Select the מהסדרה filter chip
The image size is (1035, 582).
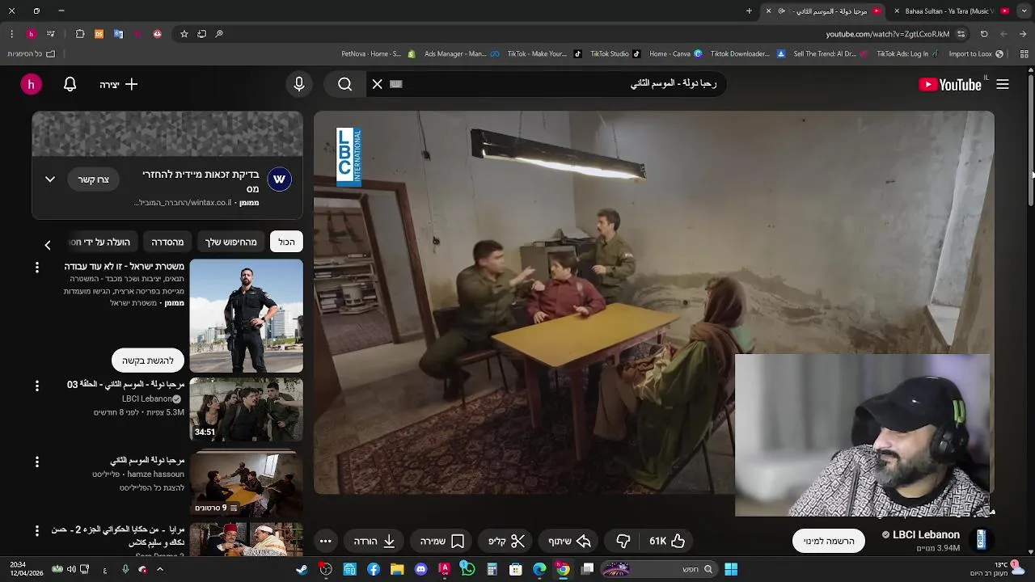pyautogui.click(x=167, y=242)
